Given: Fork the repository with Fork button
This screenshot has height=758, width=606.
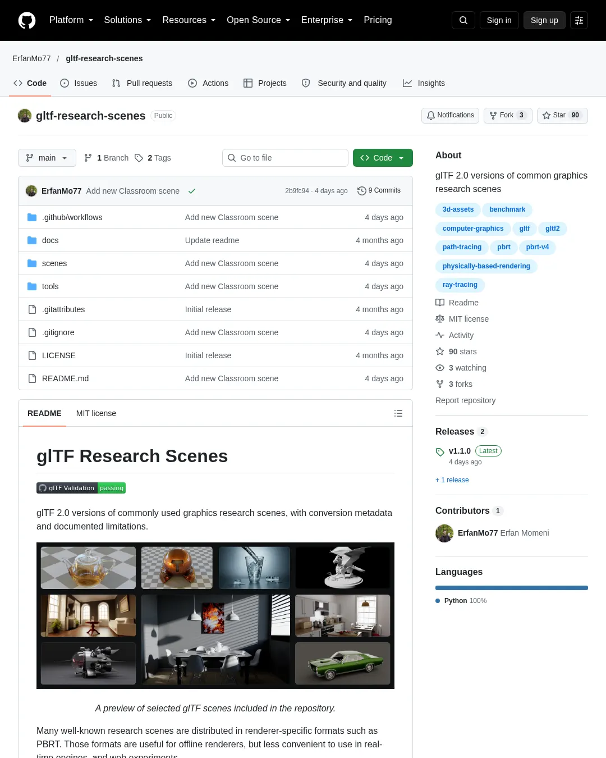Looking at the screenshot, I should point(508,115).
